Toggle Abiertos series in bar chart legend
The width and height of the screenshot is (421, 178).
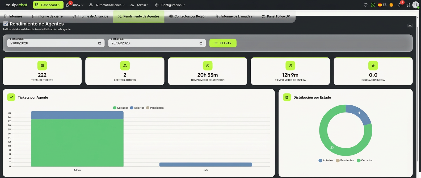pos(137,108)
